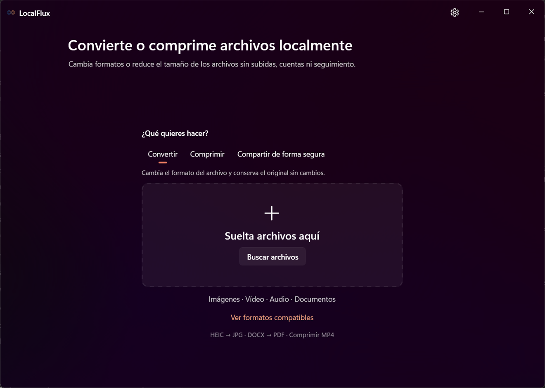The image size is (545, 388).
Task: Minimize the LocalFlux window
Action: [481, 12]
